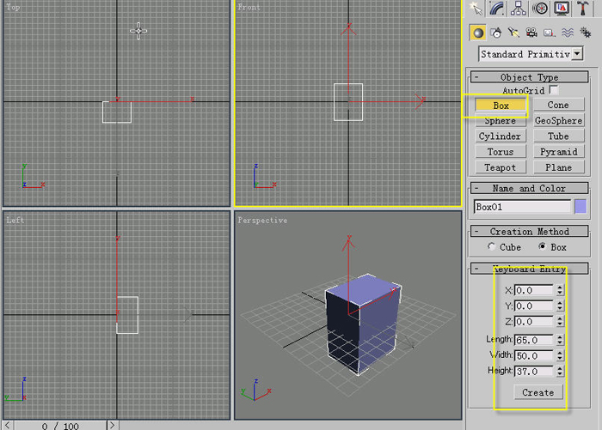Click the Teapot primitive button
The width and height of the screenshot is (602, 430).
[x=501, y=167]
